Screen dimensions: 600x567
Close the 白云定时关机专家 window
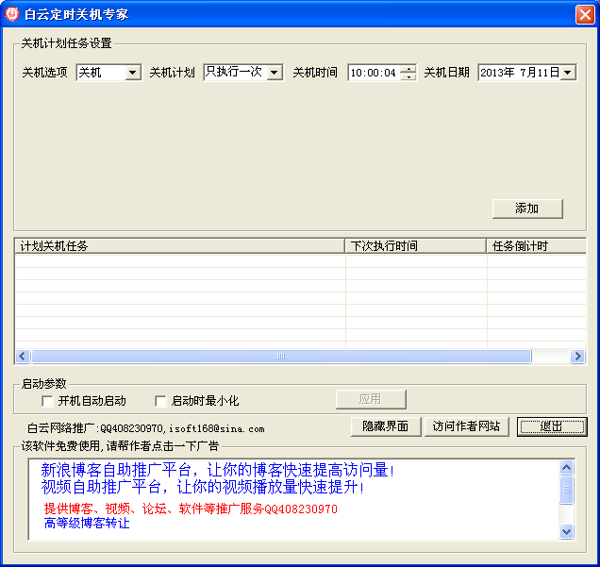(584, 14)
